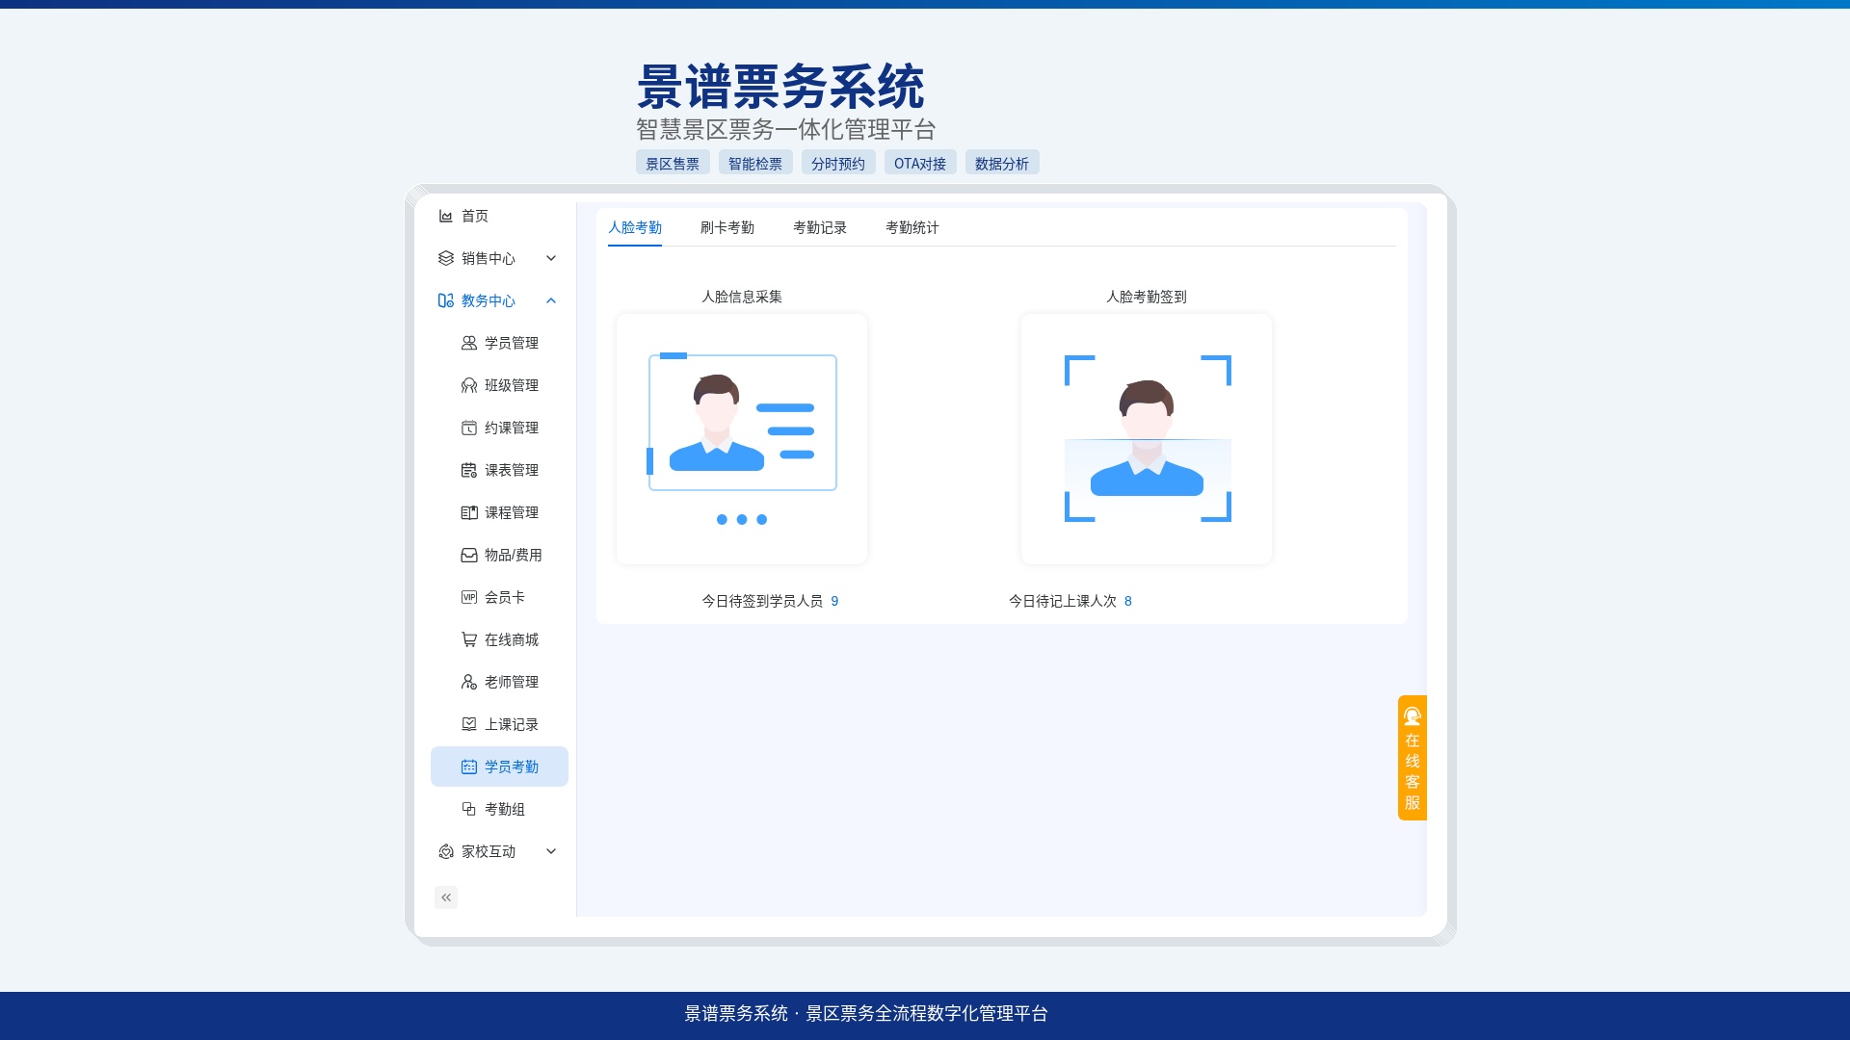Expand the 销售中心 chevron
1850x1040 pixels.
coord(551,258)
